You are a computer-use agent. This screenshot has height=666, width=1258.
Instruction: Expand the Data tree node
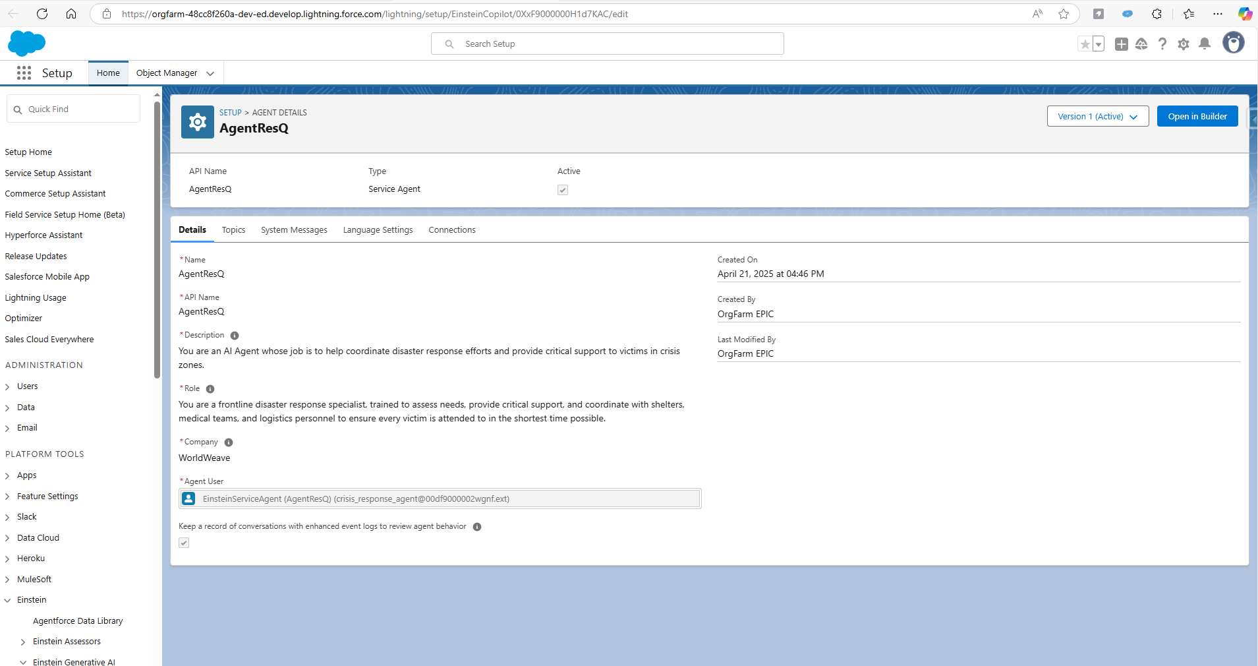pyautogui.click(x=7, y=408)
